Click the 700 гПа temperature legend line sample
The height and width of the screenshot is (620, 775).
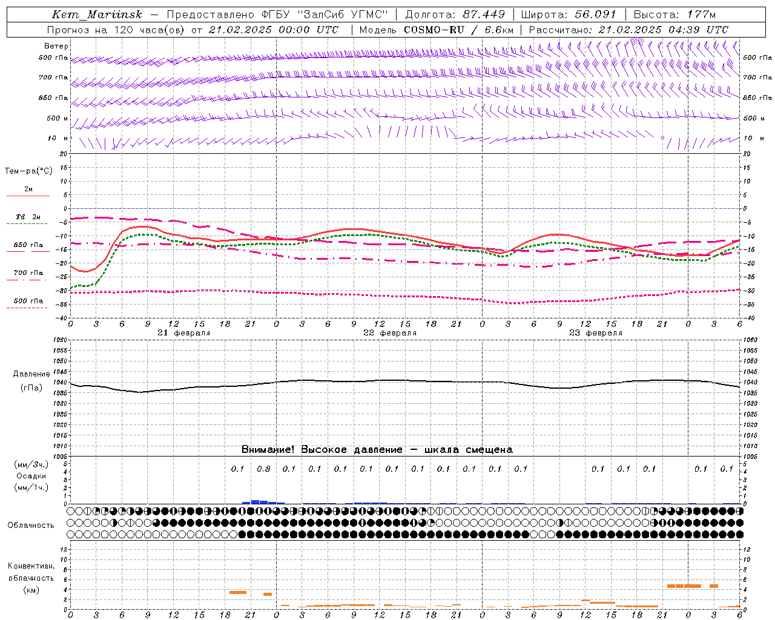pos(27,280)
